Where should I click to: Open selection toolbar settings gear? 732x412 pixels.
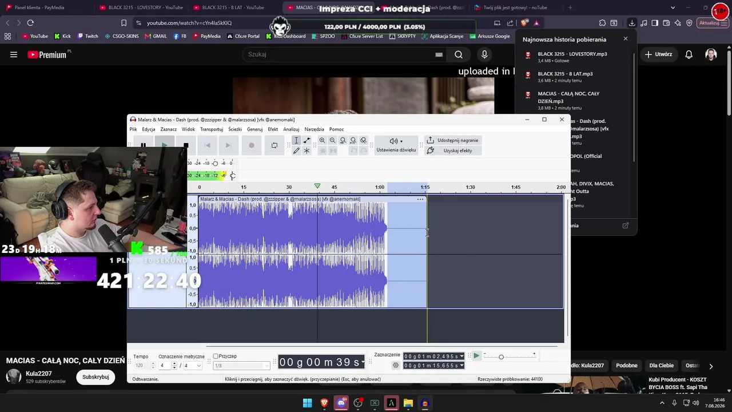click(x=396, y=365)
